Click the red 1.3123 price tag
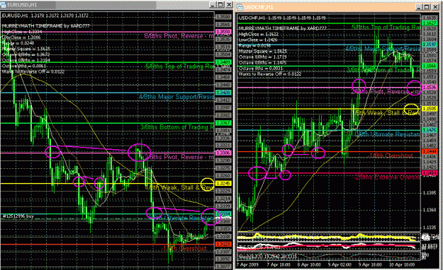The height and width of the screenshot is (270, 443). pos(223,244)
